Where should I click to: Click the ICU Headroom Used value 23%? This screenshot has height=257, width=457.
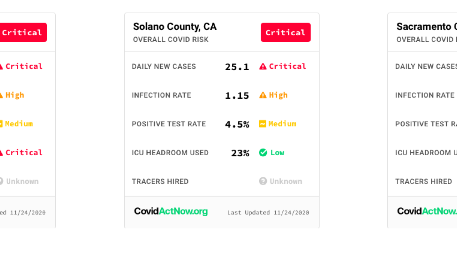coord(240,153)
